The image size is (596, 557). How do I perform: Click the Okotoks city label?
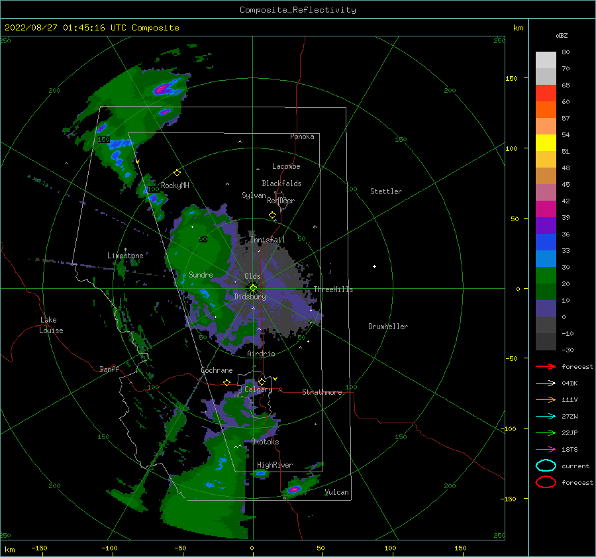coord(265,442)
